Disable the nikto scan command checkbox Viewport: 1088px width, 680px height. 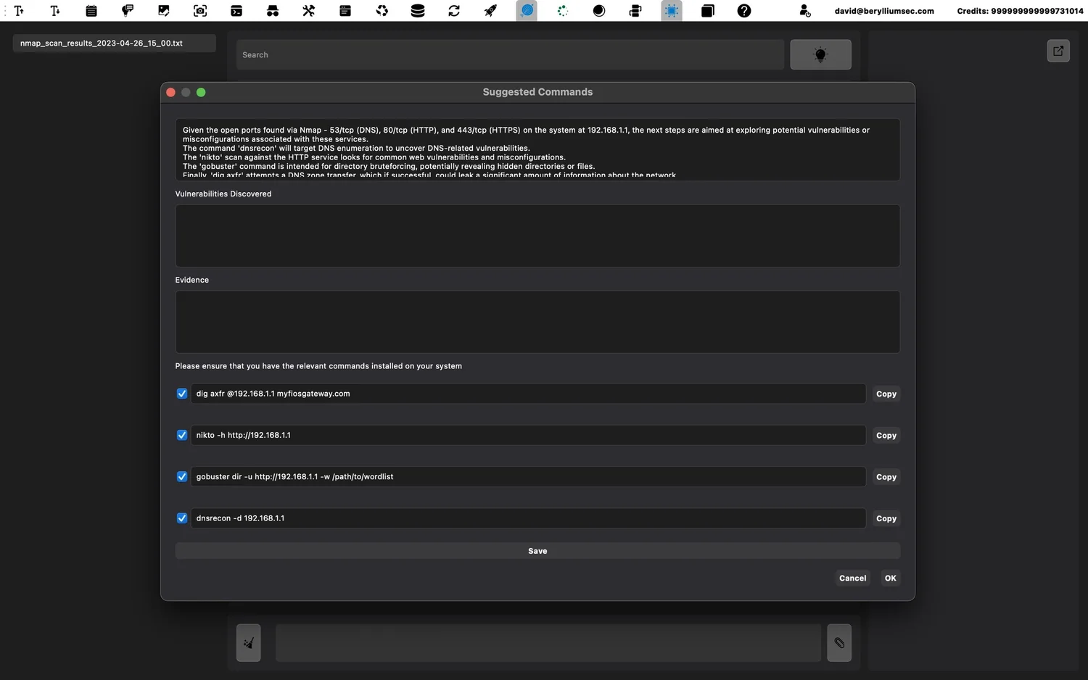pyautogui.click(x=181, y=435)
